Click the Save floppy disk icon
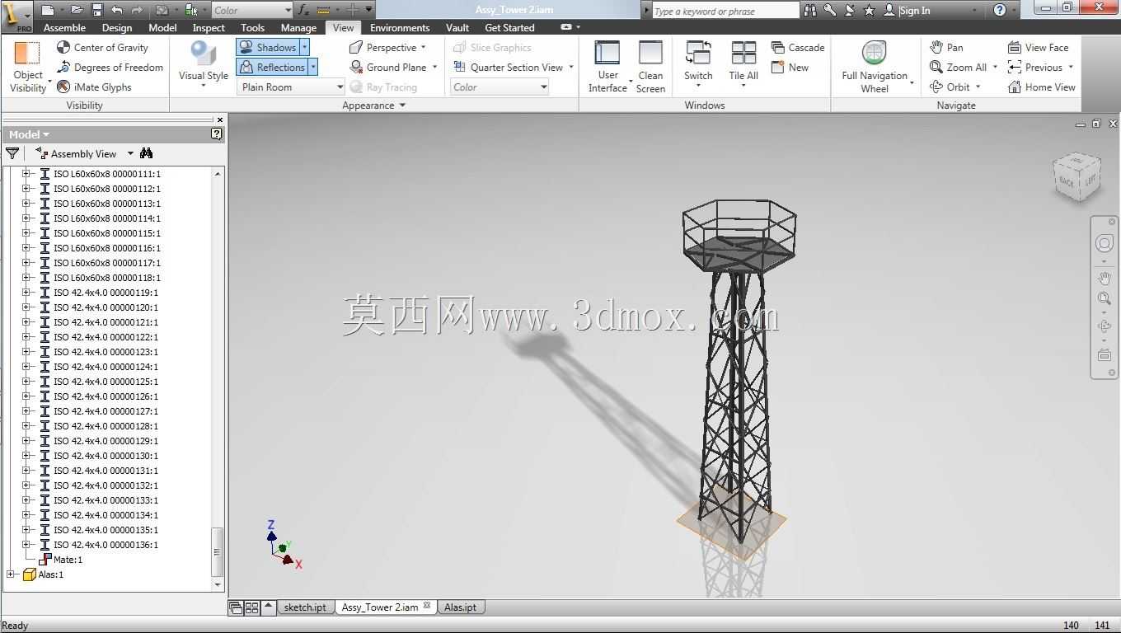1121x633 pixels. 96,10
